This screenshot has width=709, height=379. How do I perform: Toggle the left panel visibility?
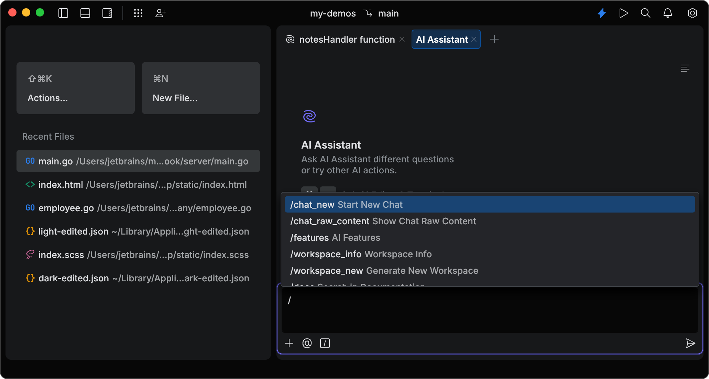[63, 13]
